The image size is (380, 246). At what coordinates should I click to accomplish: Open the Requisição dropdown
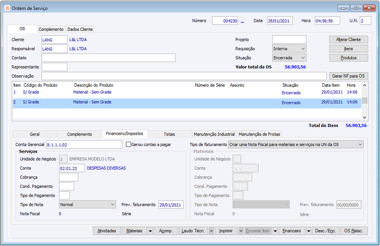pos(303,48)
